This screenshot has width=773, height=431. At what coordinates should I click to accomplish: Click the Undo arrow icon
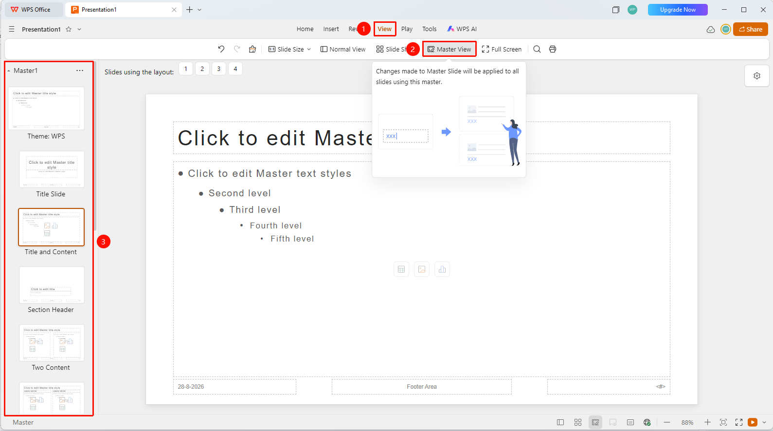pos(221,49)
